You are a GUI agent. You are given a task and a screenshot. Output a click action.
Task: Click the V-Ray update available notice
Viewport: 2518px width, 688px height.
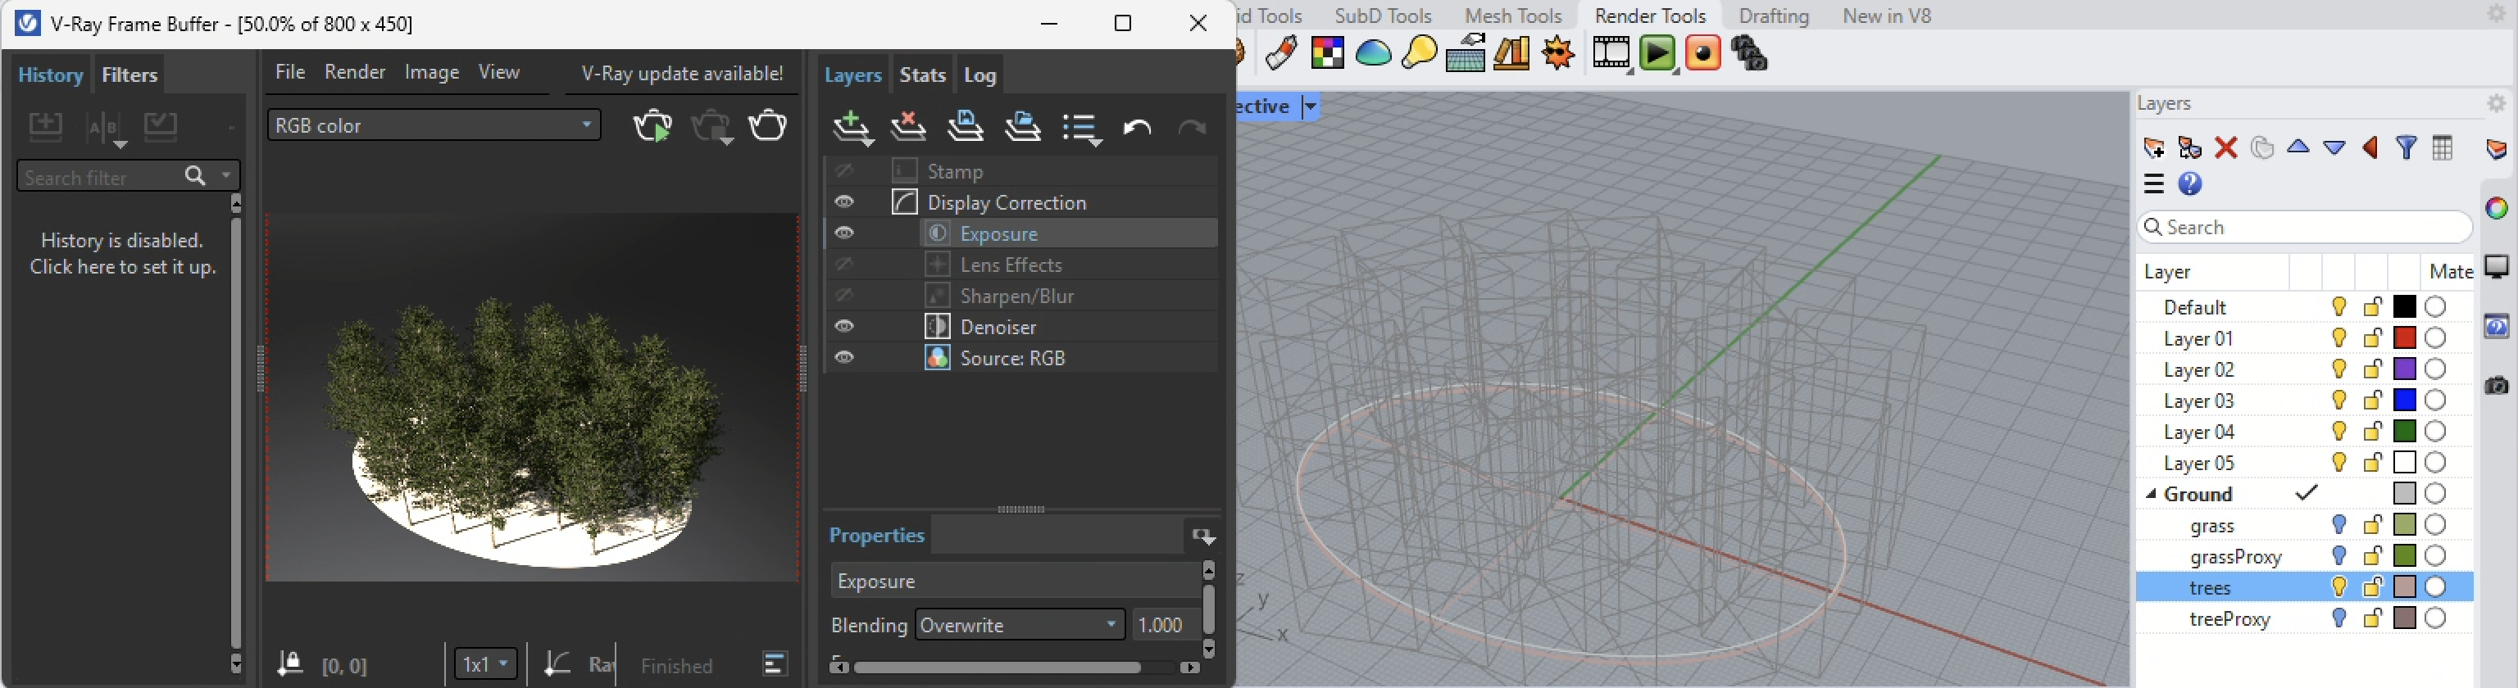tap(681, 73)
